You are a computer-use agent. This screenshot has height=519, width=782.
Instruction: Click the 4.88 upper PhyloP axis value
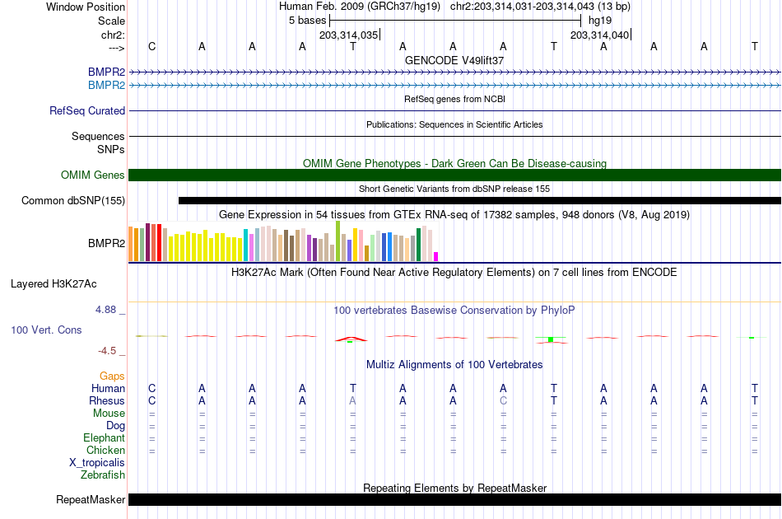[105, 310]
